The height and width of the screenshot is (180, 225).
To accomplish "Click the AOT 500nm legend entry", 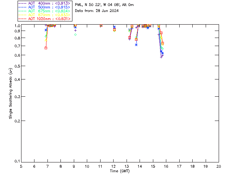I will pos(44,7).
